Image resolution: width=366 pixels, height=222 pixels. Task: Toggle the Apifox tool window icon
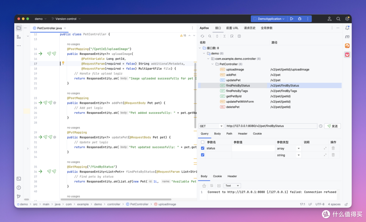pyautogui.click(x=347, y=55)
